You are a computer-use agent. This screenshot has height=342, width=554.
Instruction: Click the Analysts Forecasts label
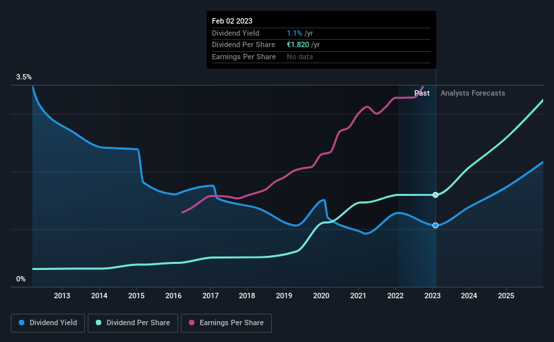click(x=473, y=93)
